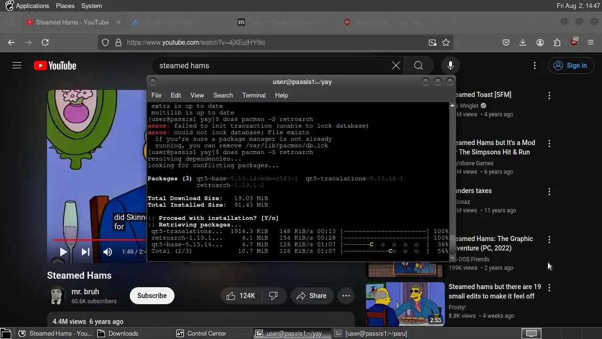Subscribe to mr. bruh
Image resolution: width=602 pixels, height=339 pixels.
(x=152, y=296)
